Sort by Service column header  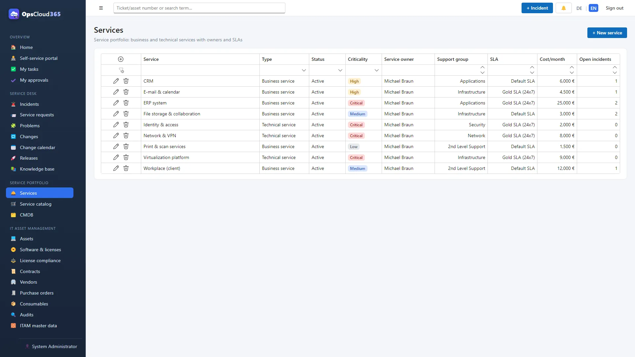pos(200,59)
